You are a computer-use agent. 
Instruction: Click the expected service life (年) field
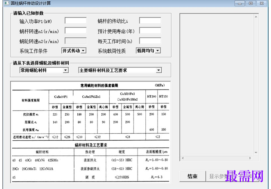[x=150, y=31]
